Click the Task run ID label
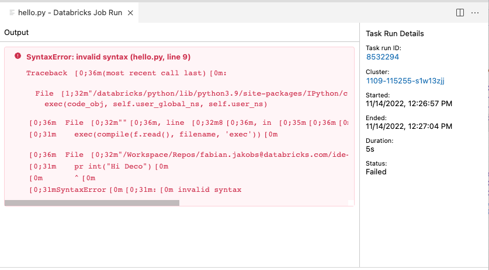 [x=383, y=48]
